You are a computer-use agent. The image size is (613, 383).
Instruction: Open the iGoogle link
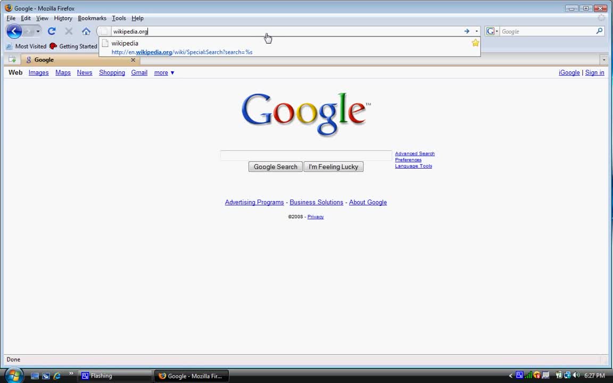[569, 73]
